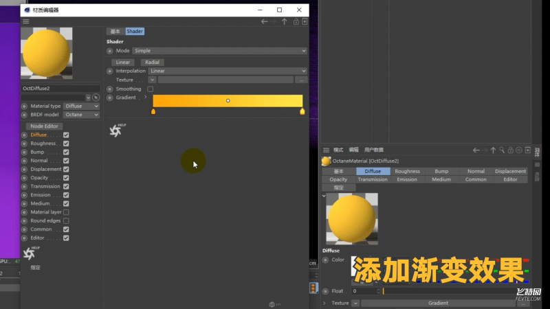Toggle the Displacement channel checkbox

point(66,169)
